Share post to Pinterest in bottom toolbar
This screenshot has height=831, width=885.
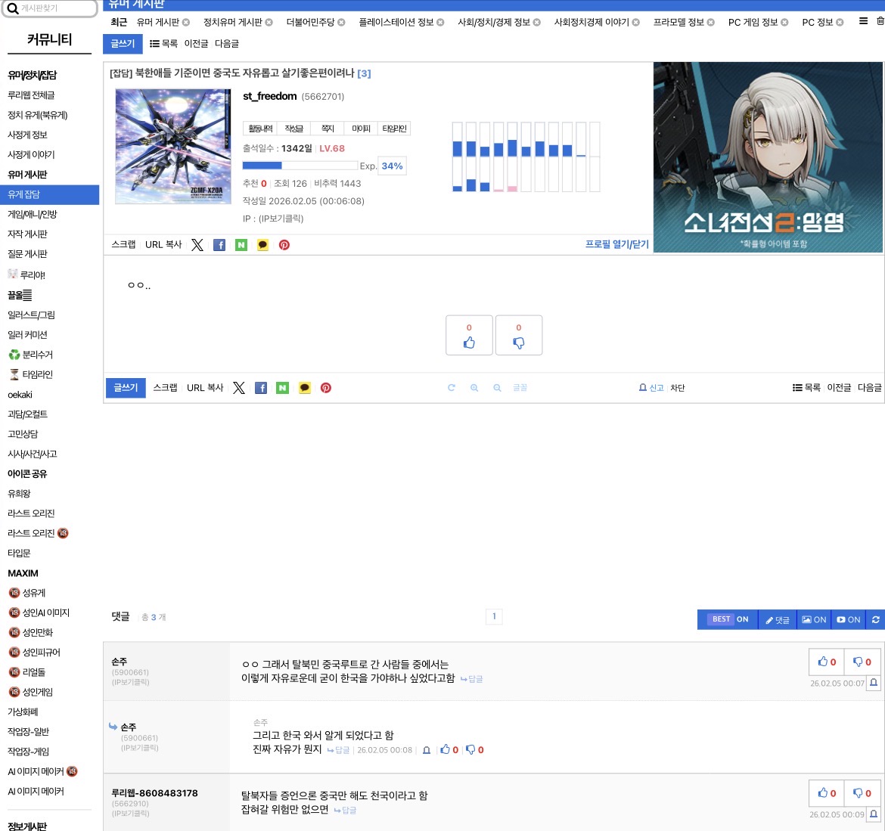[326, 388]
